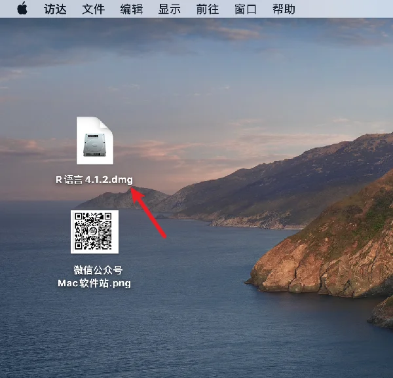Open the 前往 menu
Screen dimensions: 393x378
tap(208, 9)
